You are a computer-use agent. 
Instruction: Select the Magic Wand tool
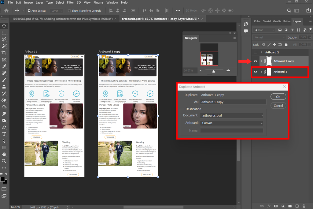(4, 46)
